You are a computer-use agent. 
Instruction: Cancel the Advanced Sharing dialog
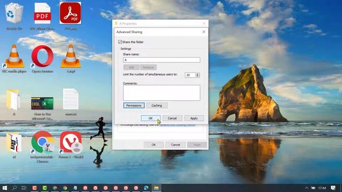[x=172, y=118]
